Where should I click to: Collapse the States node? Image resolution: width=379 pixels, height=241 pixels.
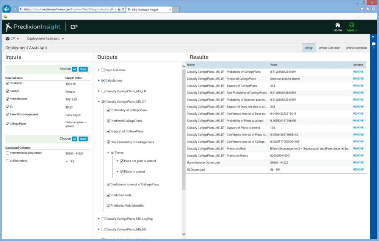point(108,153)
